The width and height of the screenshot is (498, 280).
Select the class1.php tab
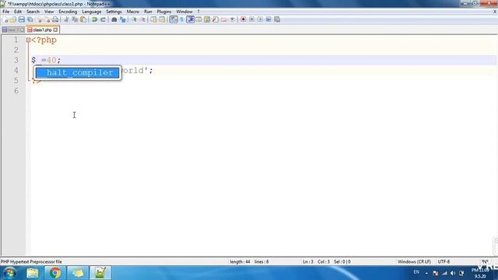click(42, 30)
